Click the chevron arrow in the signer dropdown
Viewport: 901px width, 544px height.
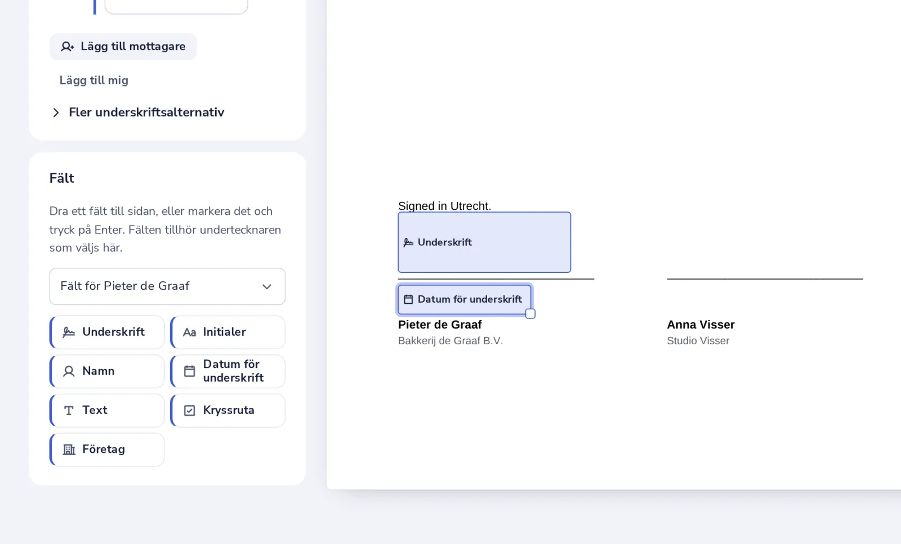(x=267, y=286)
